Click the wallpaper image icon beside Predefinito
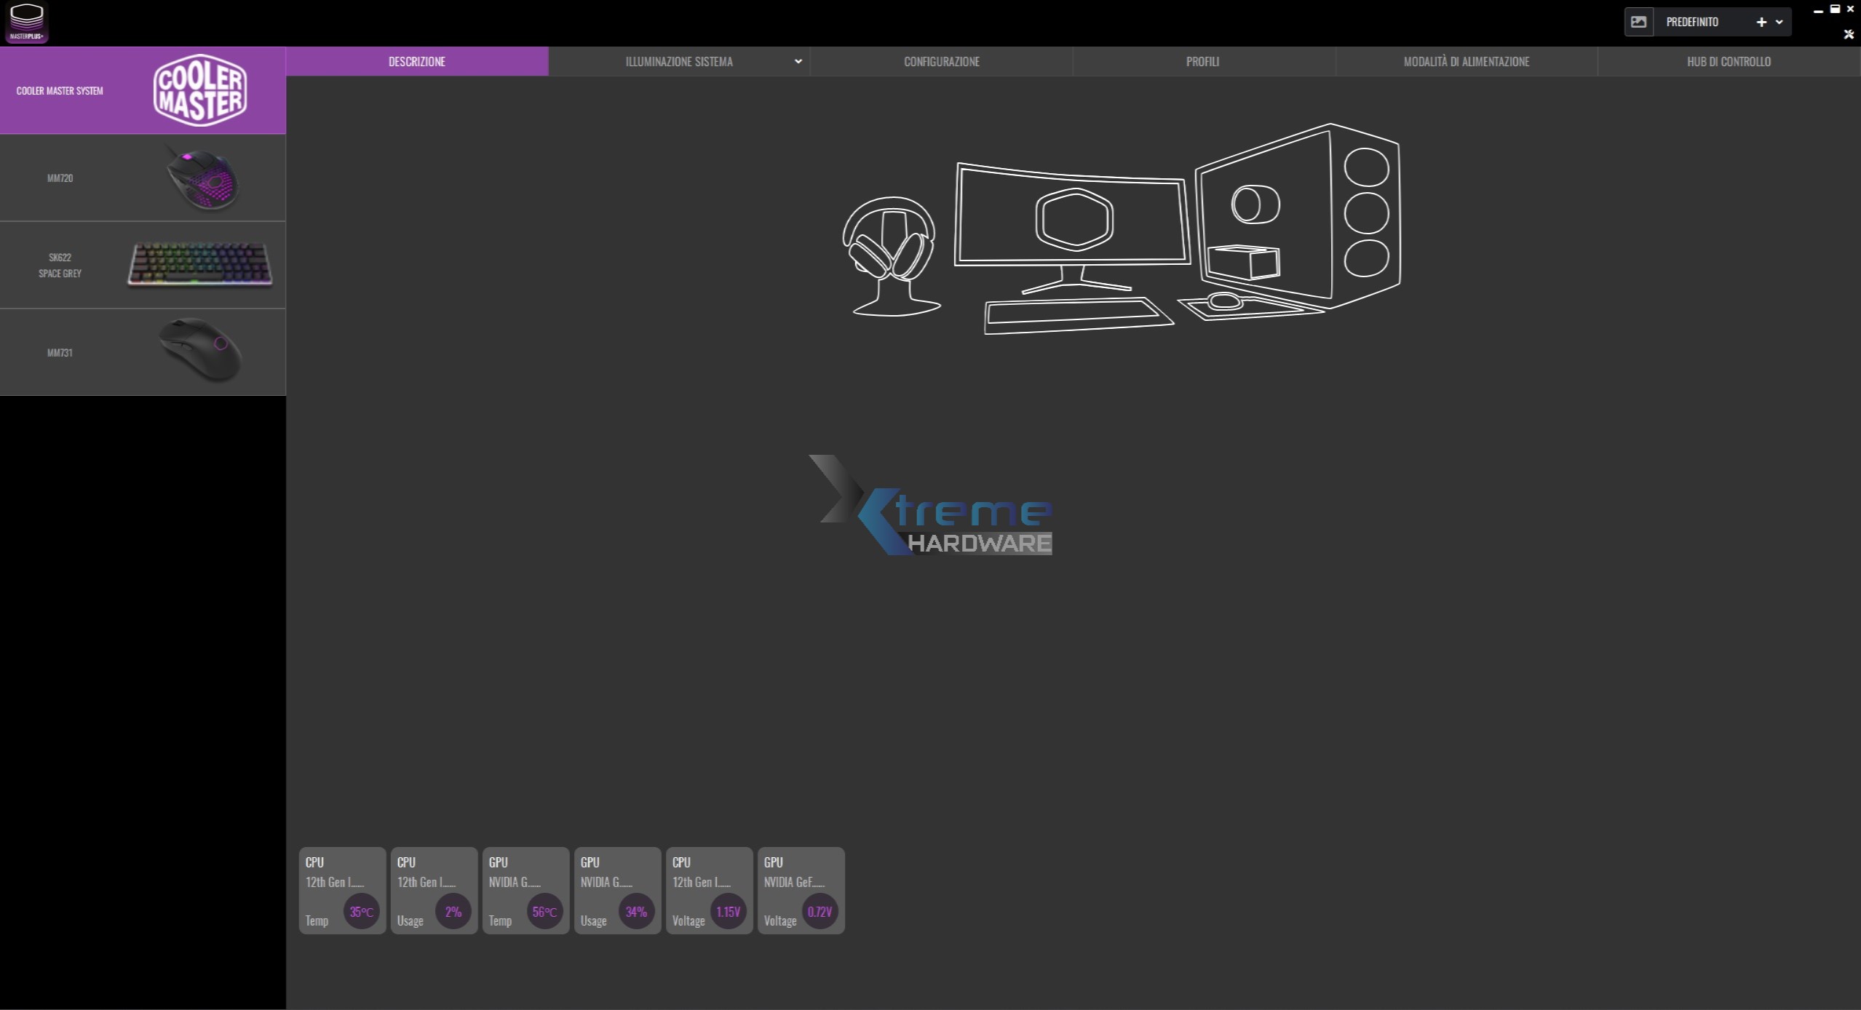 (1638, 22)
